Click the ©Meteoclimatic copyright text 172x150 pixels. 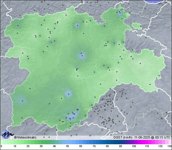coord(25,137)
